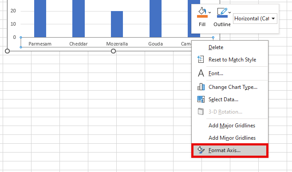Screen dimensions: 292x172
Task: Click the orange fill color bar
Action: click(202, 16)
